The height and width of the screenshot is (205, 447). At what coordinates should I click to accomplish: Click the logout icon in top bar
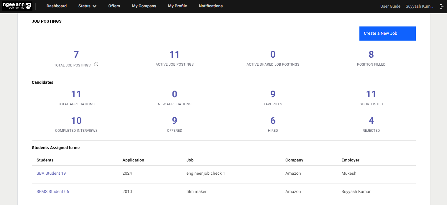(x=441, y=6)
